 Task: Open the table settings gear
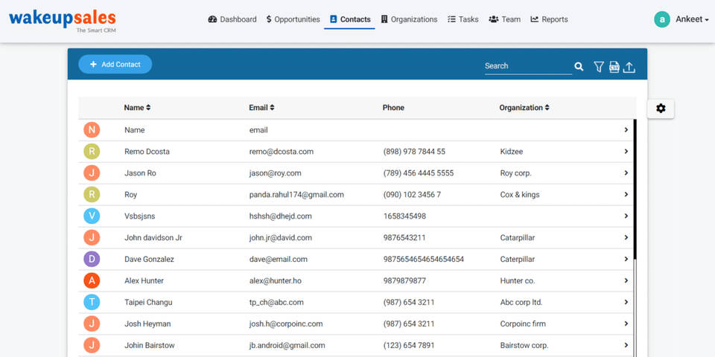tap(661, 109)
